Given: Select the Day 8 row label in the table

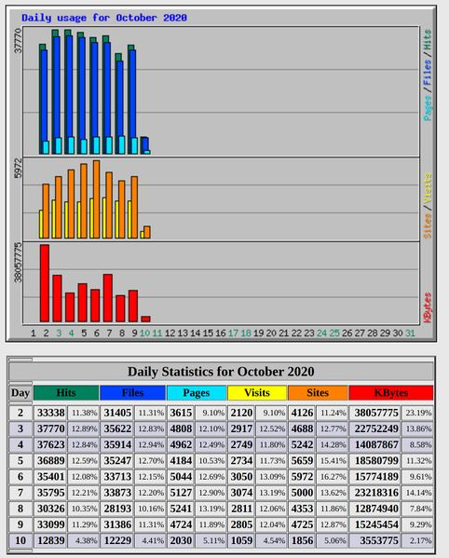Looking at the screenshot, I should (20, 509).
